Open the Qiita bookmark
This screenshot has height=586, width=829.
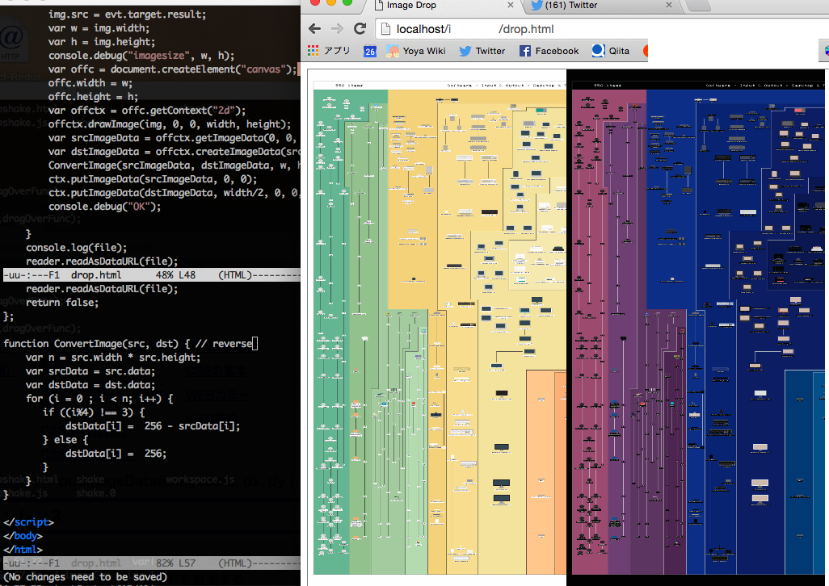click(x=611, y=51)
